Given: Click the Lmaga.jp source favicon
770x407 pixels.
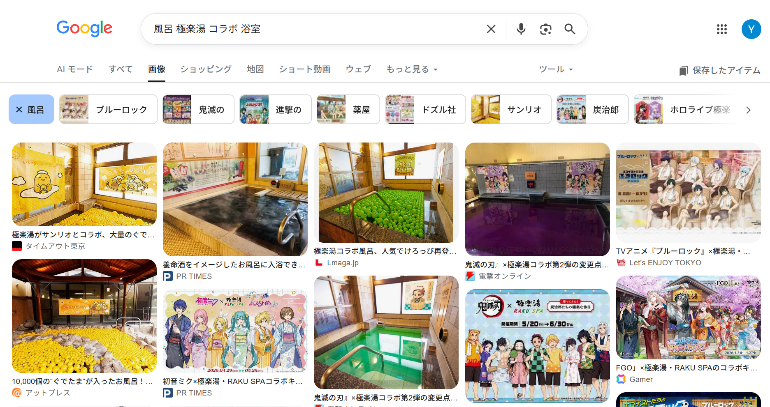Looking at the screenshot, I should pos(319,263).
